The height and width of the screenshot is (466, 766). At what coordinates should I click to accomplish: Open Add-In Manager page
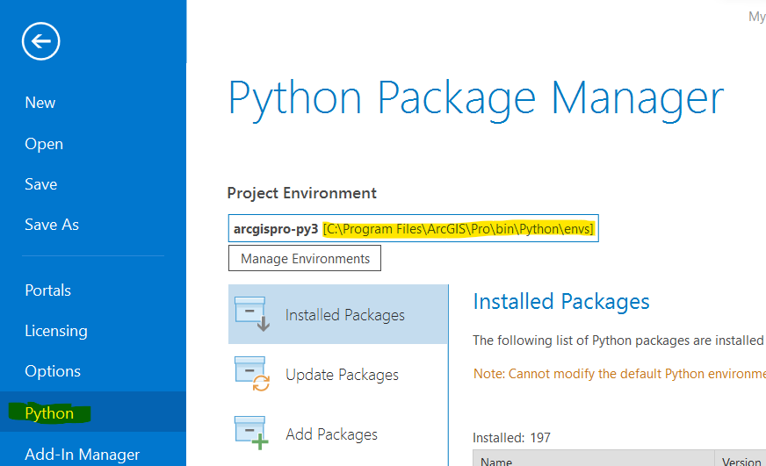pyautogui.click(x=82, y=455)
